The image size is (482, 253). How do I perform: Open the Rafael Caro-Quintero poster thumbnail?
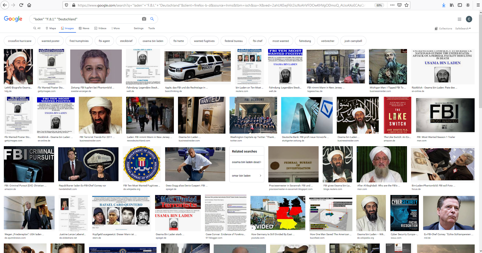[x=121, y=214]
